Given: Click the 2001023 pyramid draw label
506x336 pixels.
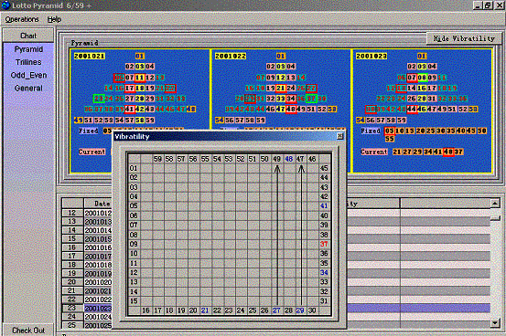Looking at the screenshot, I should (x=371, y=56).
